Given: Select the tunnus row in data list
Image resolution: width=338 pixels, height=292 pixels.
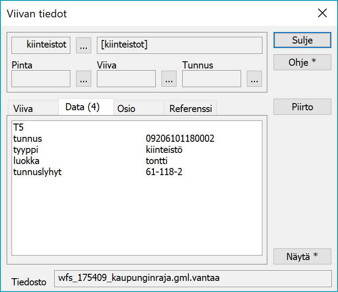Looking at the screenshot, I should [28, 139].
